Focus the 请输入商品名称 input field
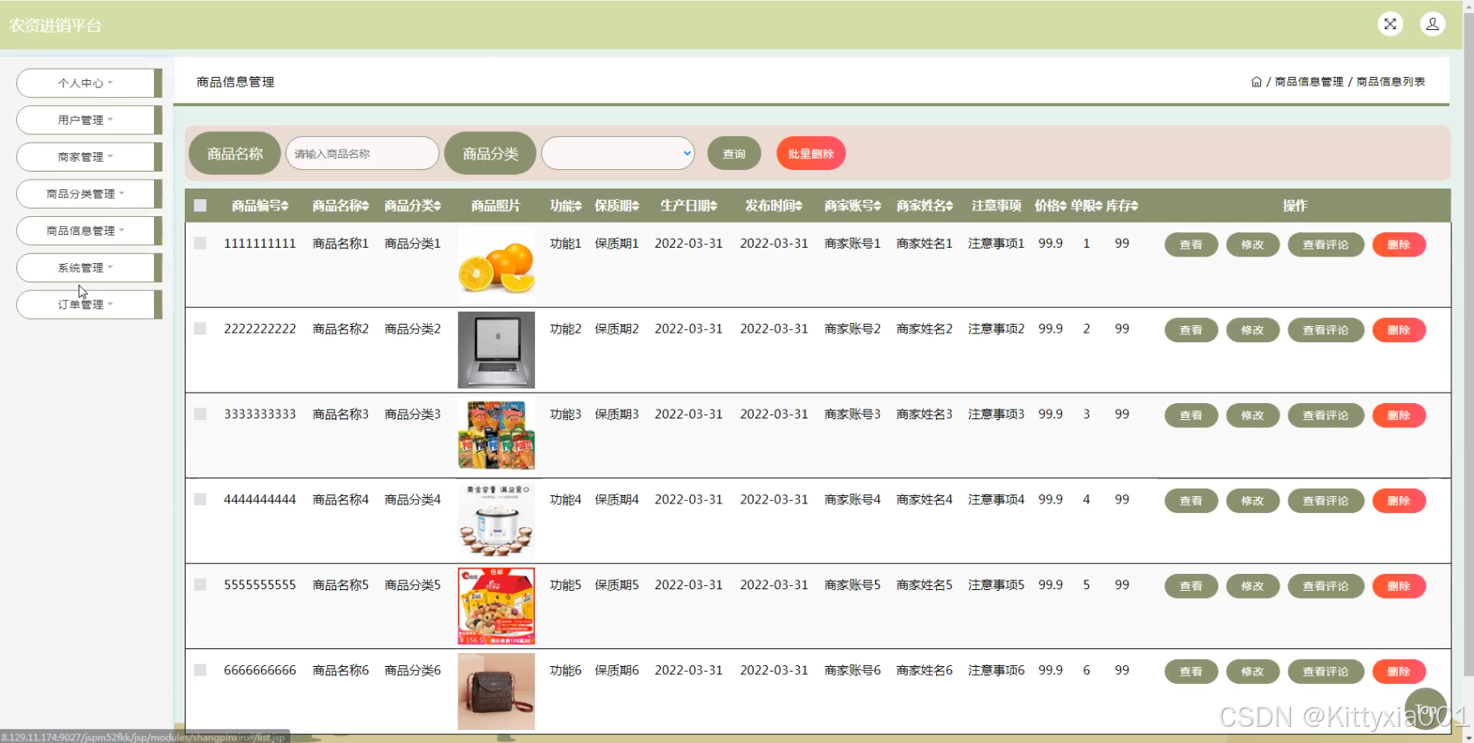 (x=362, y=154)
